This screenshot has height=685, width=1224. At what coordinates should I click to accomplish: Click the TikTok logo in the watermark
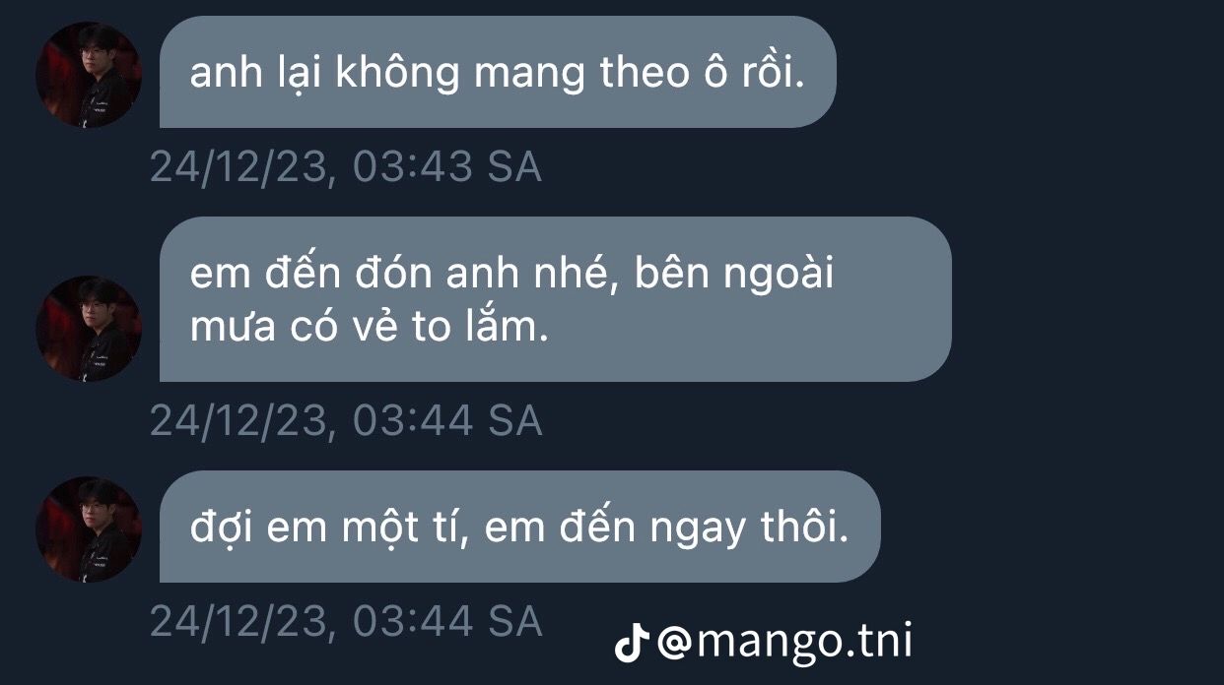click(629, 644)
